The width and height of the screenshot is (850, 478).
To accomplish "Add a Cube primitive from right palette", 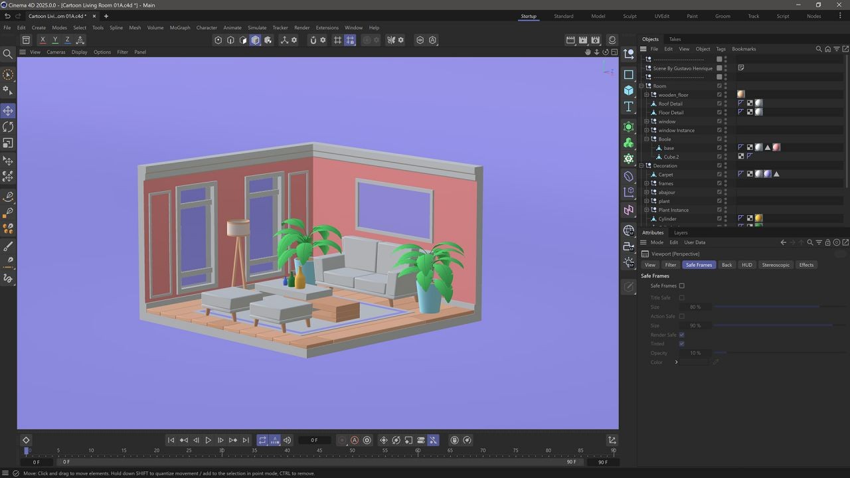I will pyautogui.click(x=629, y=90).
